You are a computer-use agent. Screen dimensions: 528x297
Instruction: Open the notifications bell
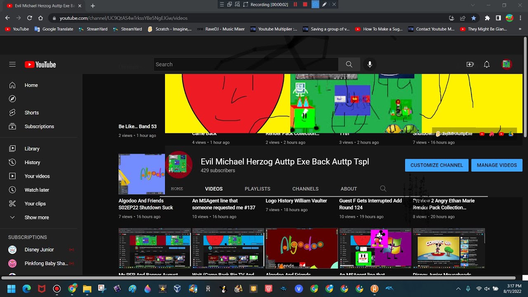[487, 64]
